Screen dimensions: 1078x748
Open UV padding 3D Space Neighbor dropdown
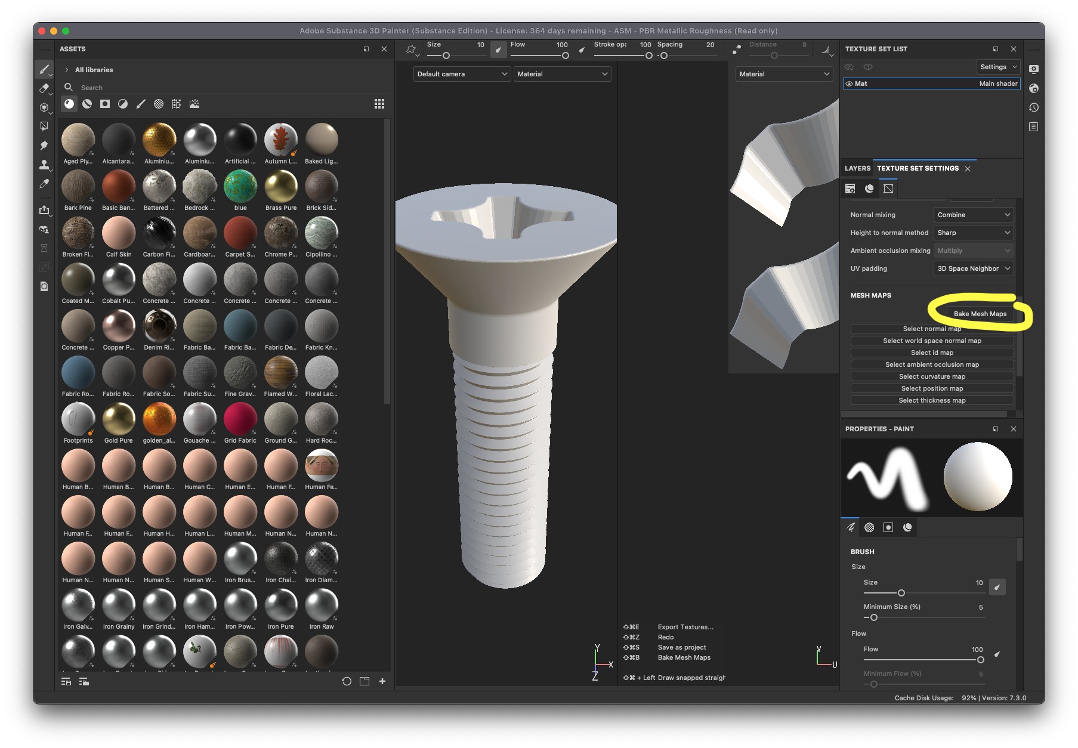(x=974, y=268)
